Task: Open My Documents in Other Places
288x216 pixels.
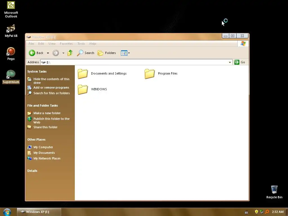Action: click(x=44, y=153)
